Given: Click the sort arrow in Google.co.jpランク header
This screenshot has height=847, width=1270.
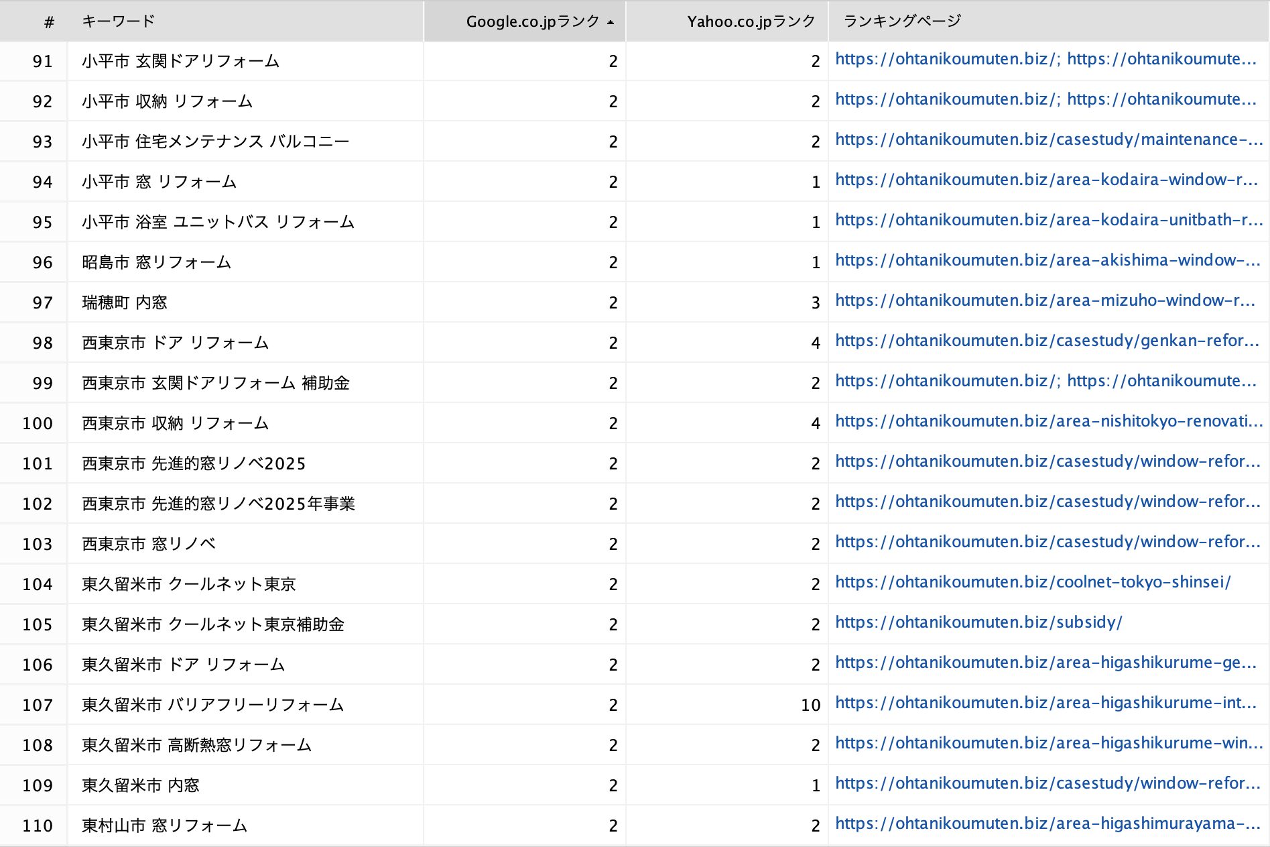Looking at the screenshot, I should (x=610, y=22).
